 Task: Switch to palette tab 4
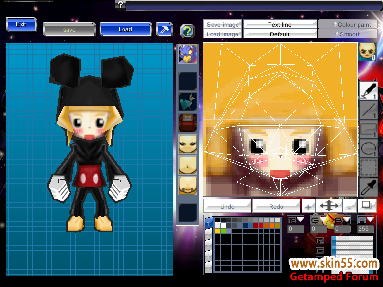pos(209,257)
